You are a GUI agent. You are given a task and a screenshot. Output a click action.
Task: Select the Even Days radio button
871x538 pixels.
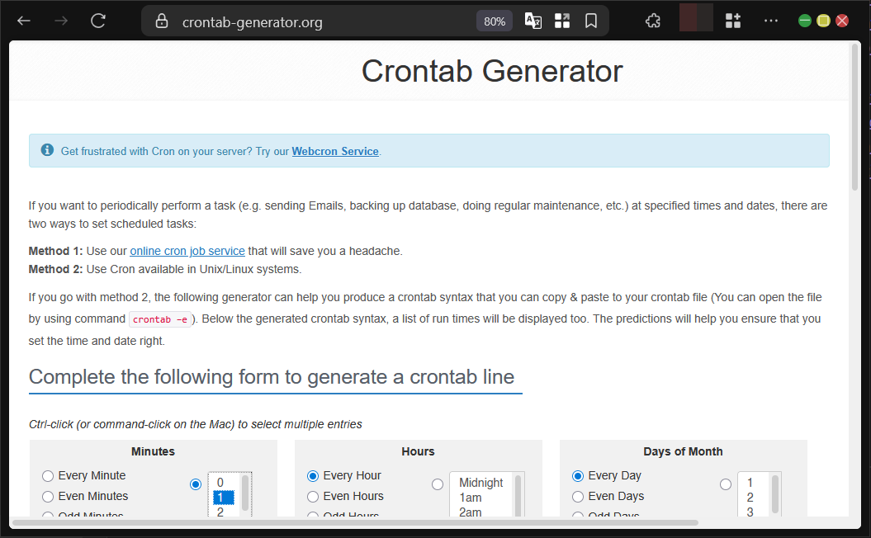(578, 497)
